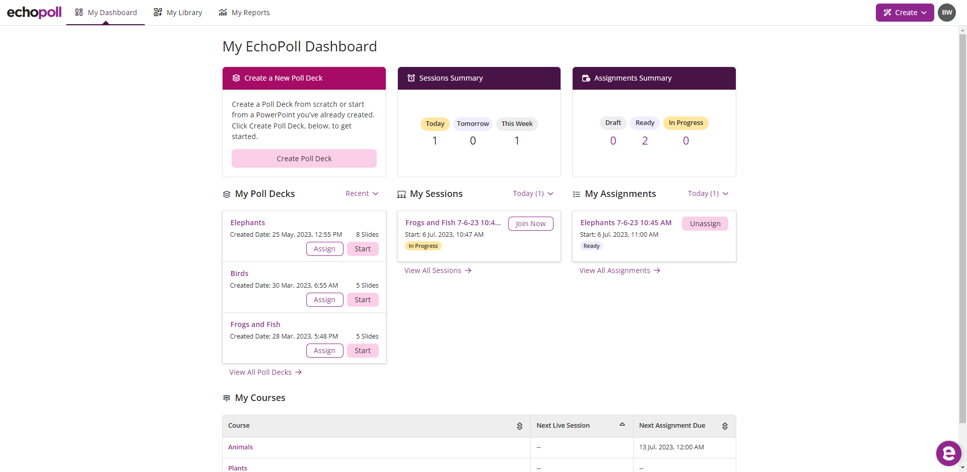
Task: Switch to the My Library tab
Action: pyautogui.click(x=178, y=13)
